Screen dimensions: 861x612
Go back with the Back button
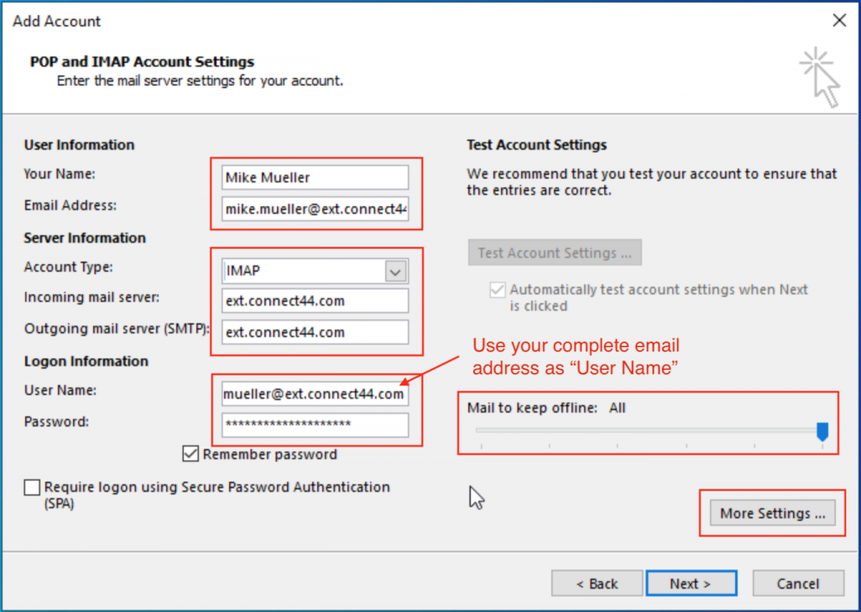point(597,583)
